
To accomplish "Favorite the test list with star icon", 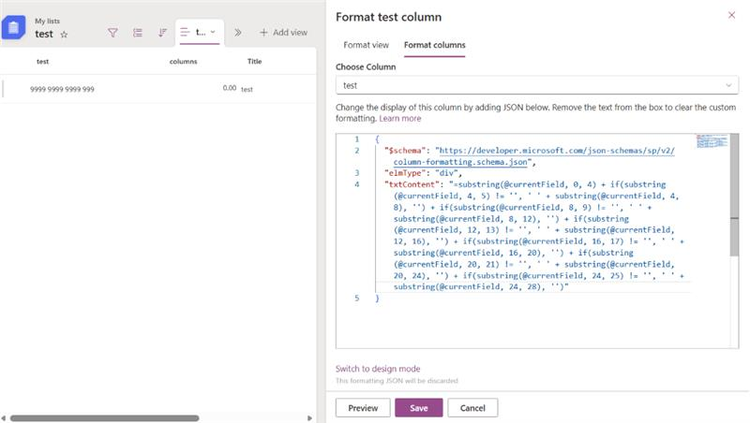I will [64, 35].
